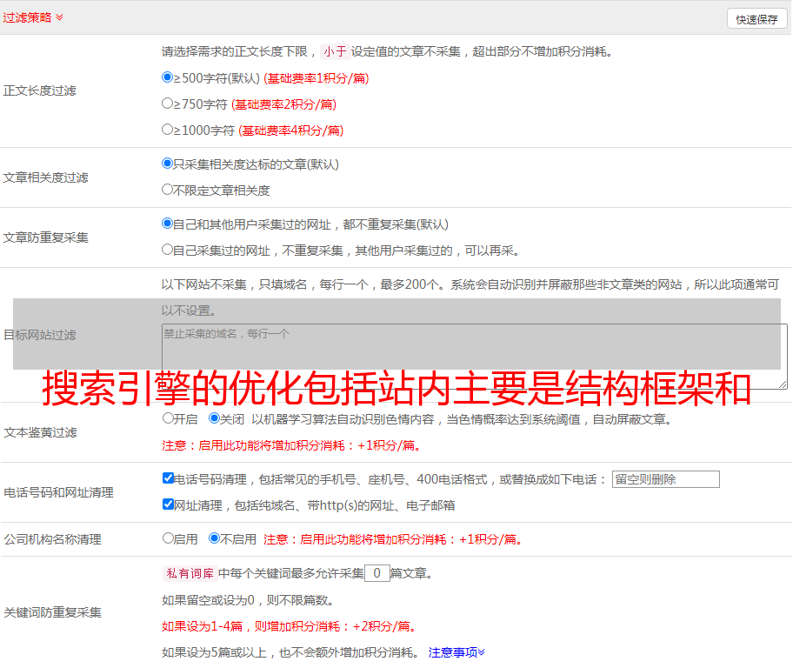Click the keyword article count field

[x=377, y=573]
